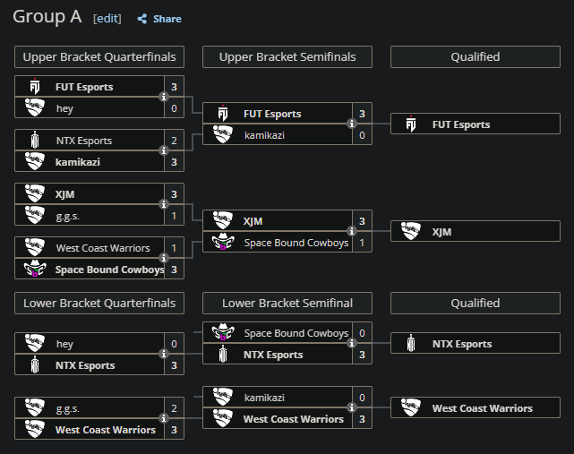This screenshot has width=574, height=454.
Task: Open info for g.g.s. vs West Coast Warriors match
Action: click(x=164, y=418)
